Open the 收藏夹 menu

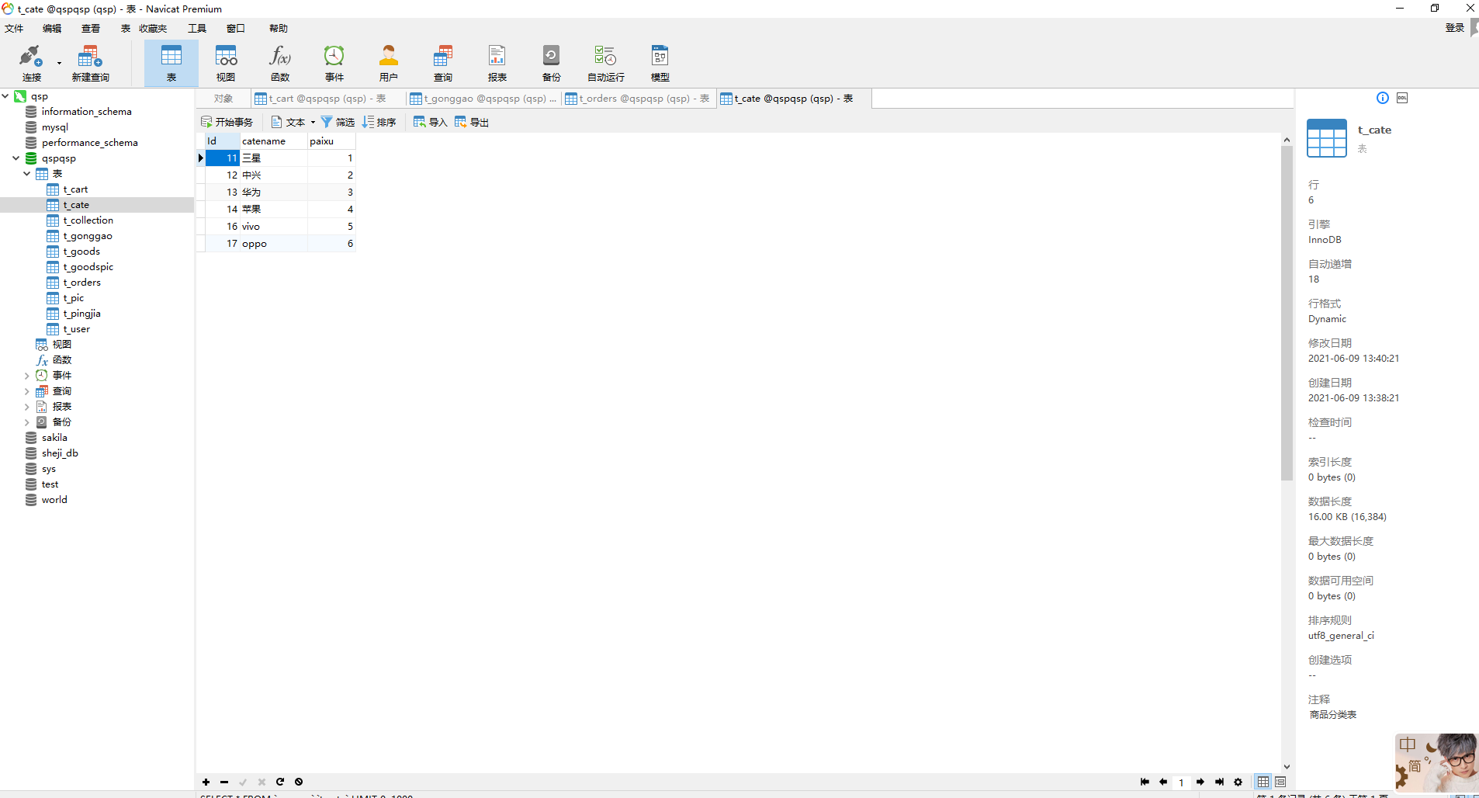point(153,29)
